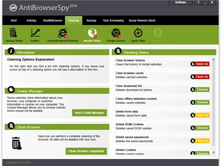
Task: Click Cleaned button for download list
Action: [200, 89]
